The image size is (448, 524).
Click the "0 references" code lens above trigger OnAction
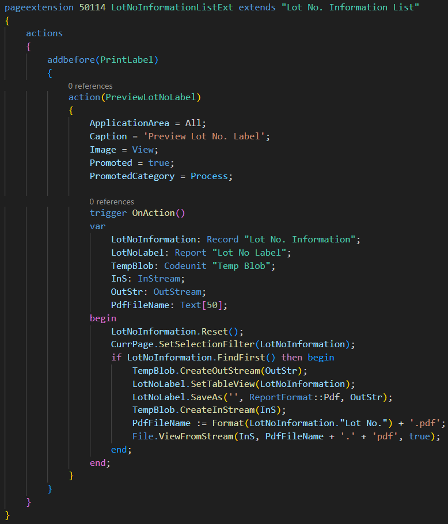tap(112, 202)
